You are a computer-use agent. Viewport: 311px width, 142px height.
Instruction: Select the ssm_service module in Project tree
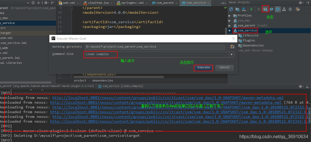(7, 23)
